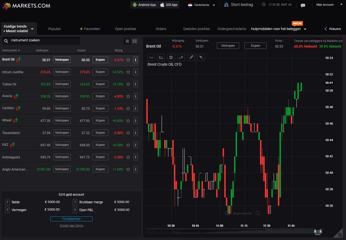Select the cursor pointer tool
346x240 pixels.
coord(201,57)
